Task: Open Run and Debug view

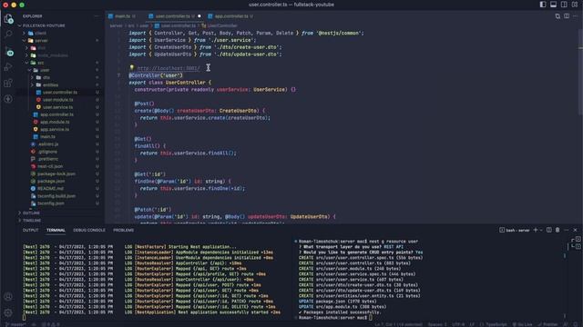Action: click(x=8, y=67)
